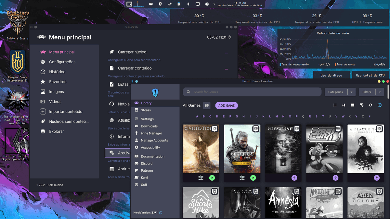Jump to letter W in alphabet filter
This screenshot has width=390, height=219.
[343, 116]
